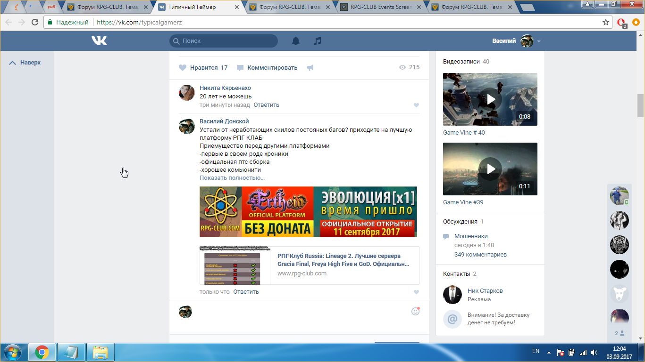This screenshot has width=645, height=362.
Task: Click the EN language indicator
Action: pyautogui.click(x=536, y=351)
